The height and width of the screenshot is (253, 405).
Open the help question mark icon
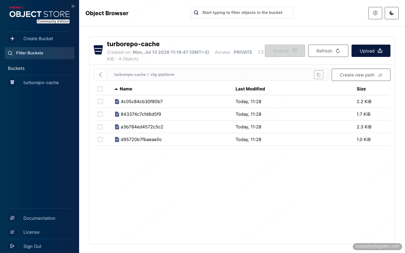(x=375, y=13)
